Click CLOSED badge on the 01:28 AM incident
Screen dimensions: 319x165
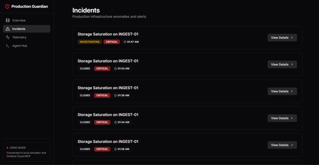coord(85,149)
